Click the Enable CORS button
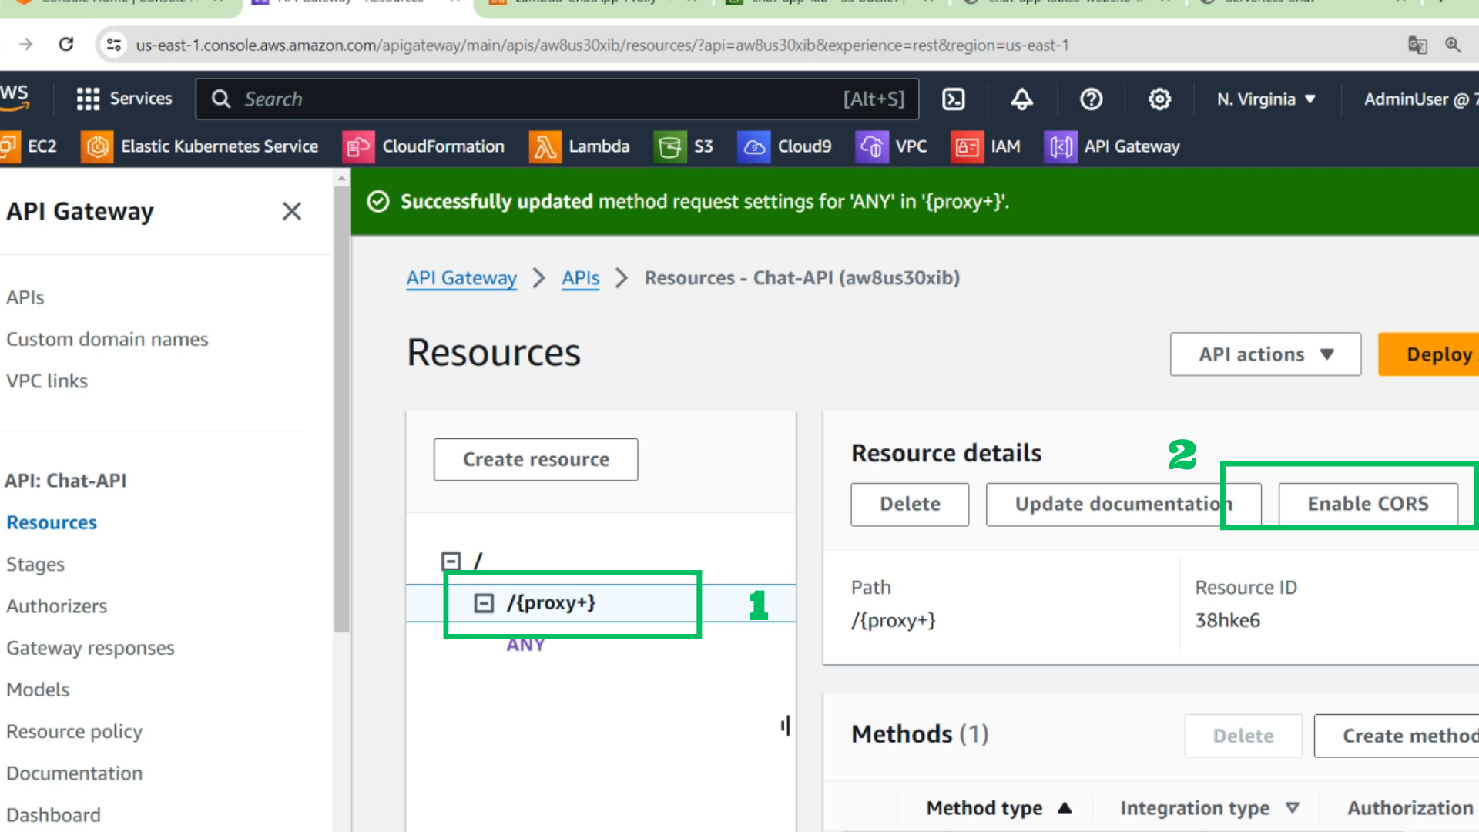The width and height of the screenshot is (1479, 832). [1367, 504]
